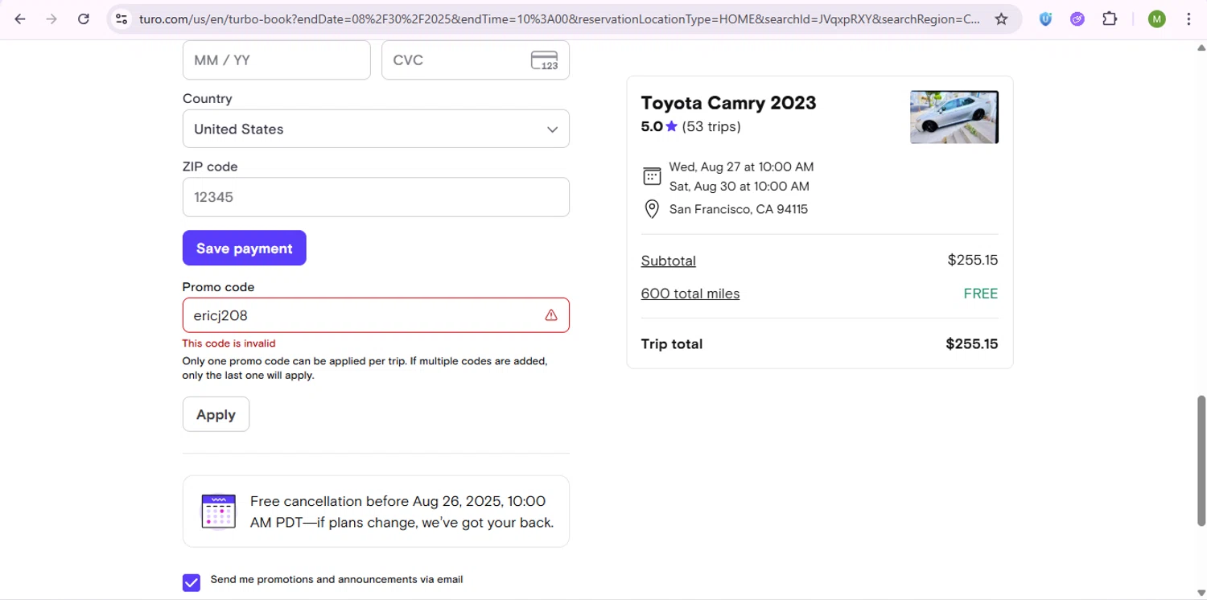Click the Sat, Aug 30 at 10:00 AM text
This screenshot has height=600, width=1207.
coord(739,187)
